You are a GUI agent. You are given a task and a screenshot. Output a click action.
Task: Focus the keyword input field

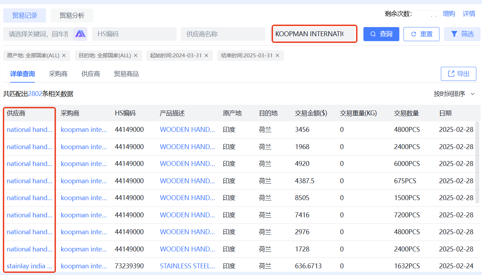39,34
